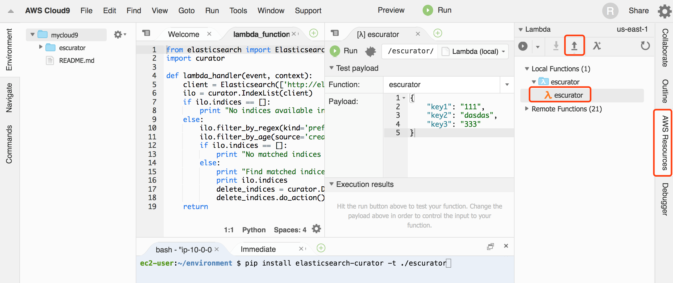This screenshot has width=673, height=283.
Task: Open run options dropdown arrow in Lambda panel
Action: pyautogui.click(x=538, y=47)
